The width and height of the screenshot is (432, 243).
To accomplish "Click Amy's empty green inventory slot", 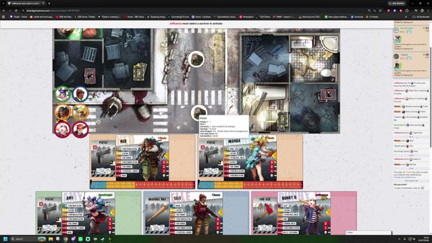I will pos(128,213).
